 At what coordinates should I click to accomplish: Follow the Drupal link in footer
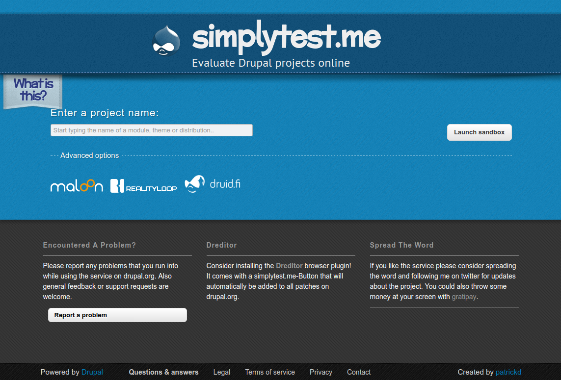92,372
